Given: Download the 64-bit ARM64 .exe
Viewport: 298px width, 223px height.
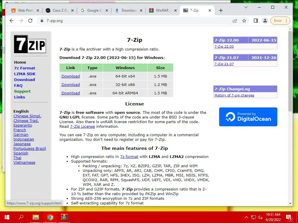Looking at the screenshot, I should click(x=70, y=93).
